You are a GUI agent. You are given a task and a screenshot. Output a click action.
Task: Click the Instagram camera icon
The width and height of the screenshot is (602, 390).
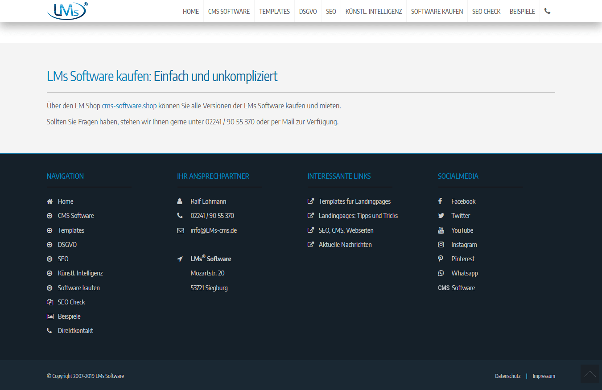click(x=441, y=245)
